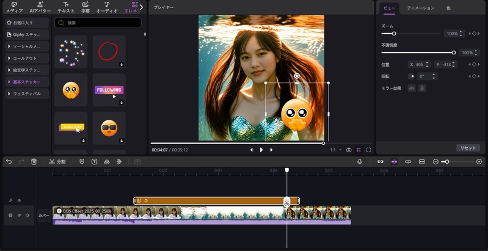488x251 pixels.
Task: Step to the next frame
Action: 271,150
